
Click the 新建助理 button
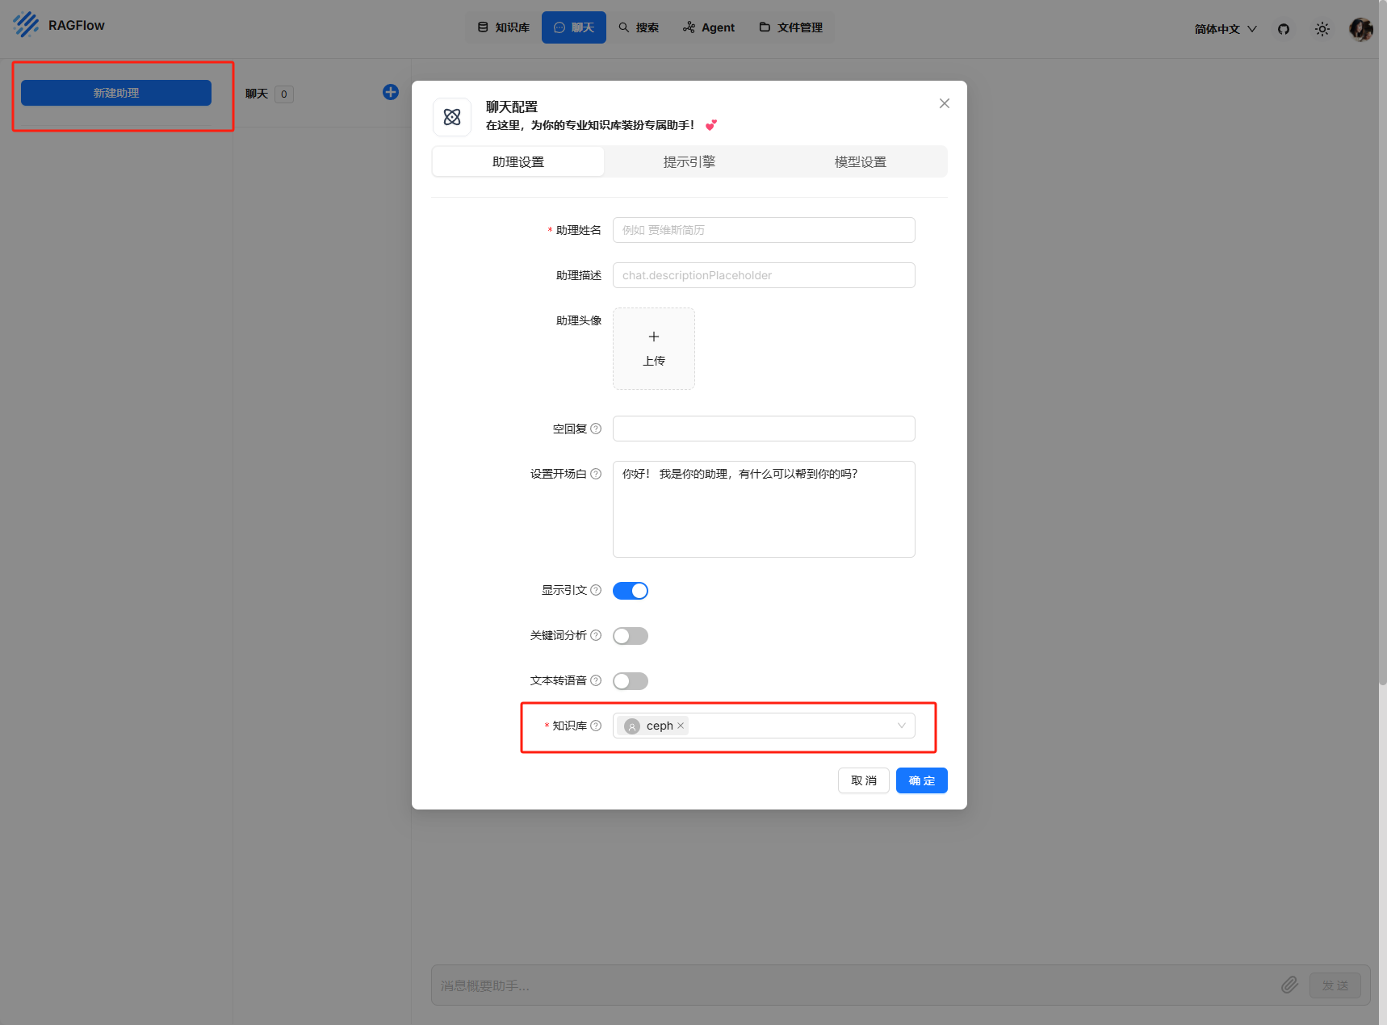point(116,93)
